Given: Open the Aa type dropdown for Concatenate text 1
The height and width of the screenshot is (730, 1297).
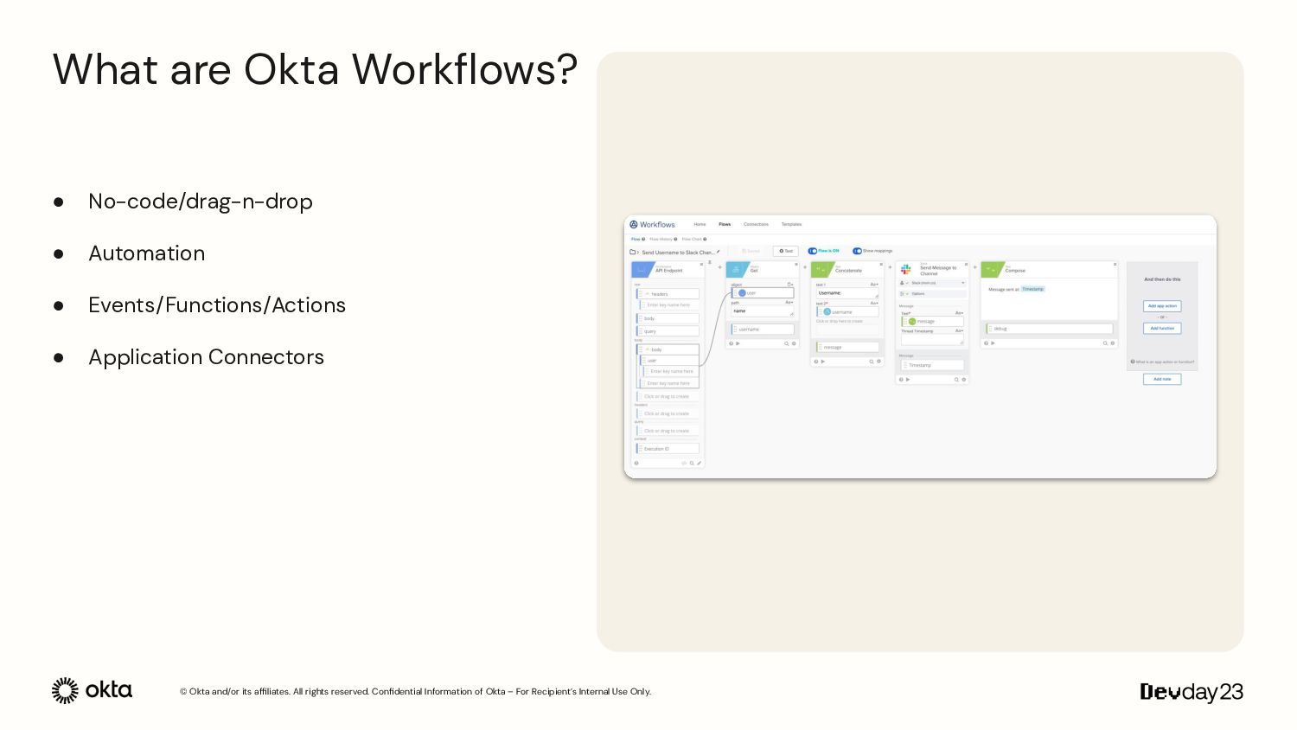Looking at the screenshot, I should click(x=874, y=285).
